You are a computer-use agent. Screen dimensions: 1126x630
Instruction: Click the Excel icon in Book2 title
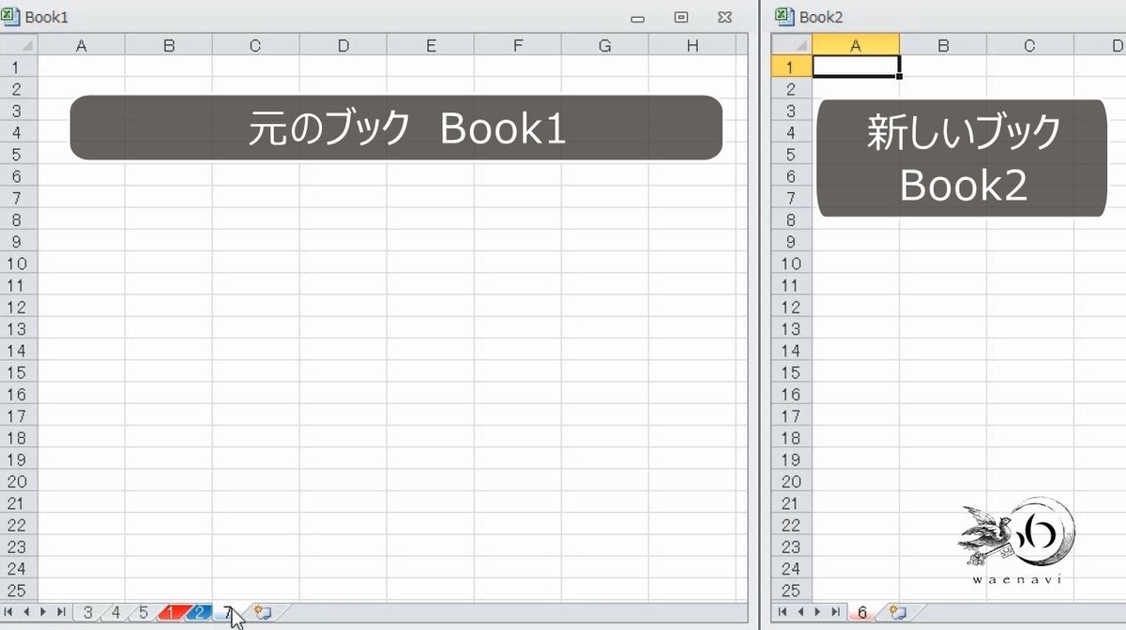785,16
